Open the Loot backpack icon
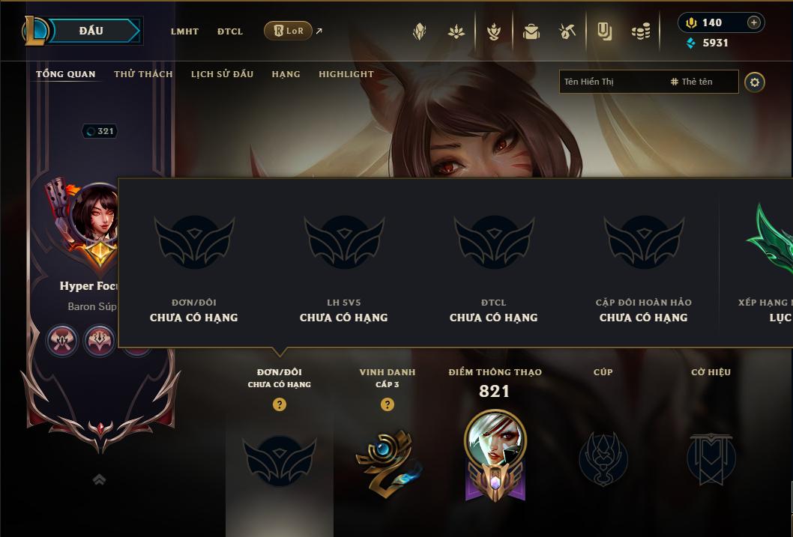The width and height of the screenshot is (793, 537). 531,31
